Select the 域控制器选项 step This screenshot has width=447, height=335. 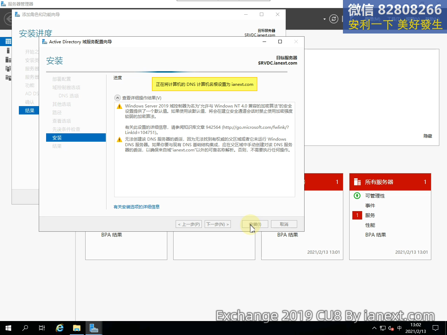click(66, 87)
